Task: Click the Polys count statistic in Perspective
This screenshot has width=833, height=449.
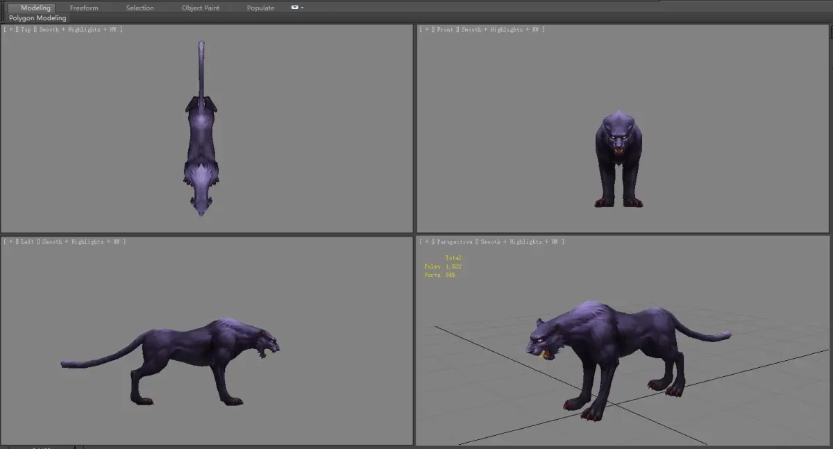Action: point(443,266)
